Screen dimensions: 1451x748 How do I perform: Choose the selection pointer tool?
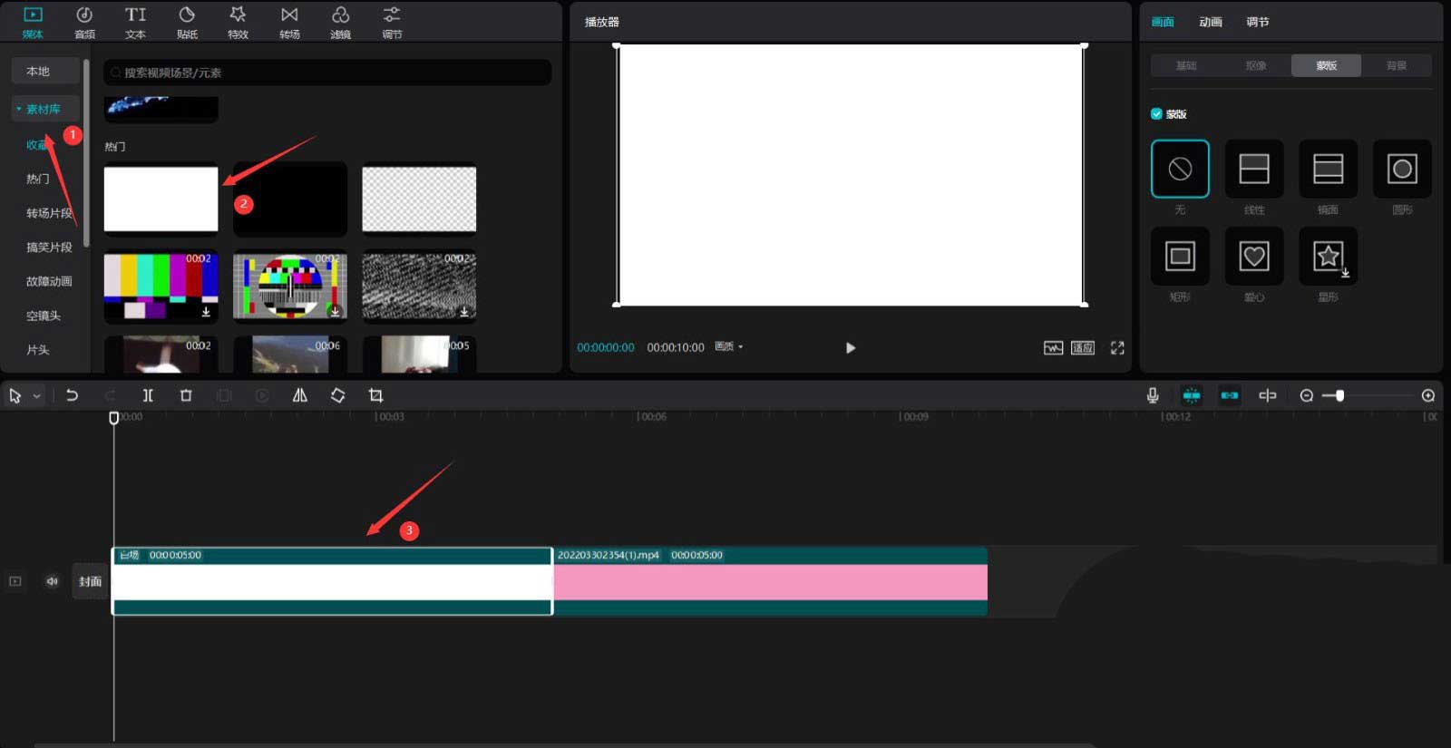(15, 395)
